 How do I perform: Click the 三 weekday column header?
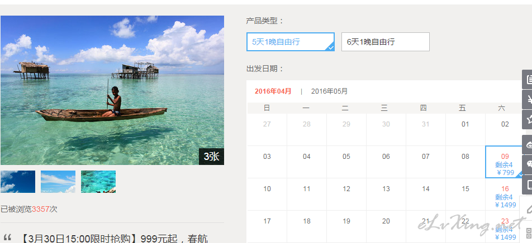[384, 108]
